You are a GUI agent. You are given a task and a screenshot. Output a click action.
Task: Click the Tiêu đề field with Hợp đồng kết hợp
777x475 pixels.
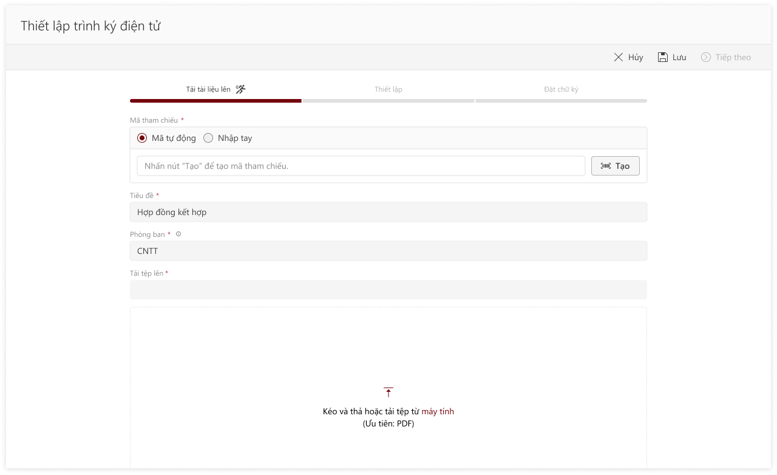coord(388,212)
